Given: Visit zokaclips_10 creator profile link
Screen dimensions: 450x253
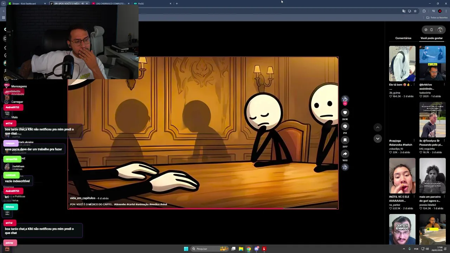Looking at the screenshot, I should 396,149.
